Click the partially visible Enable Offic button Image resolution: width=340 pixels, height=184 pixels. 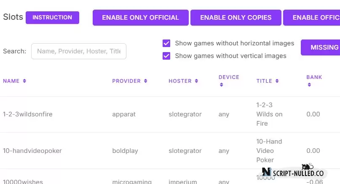coord(312,18)
